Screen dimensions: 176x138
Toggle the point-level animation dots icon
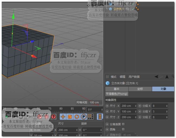click(91, 117)
